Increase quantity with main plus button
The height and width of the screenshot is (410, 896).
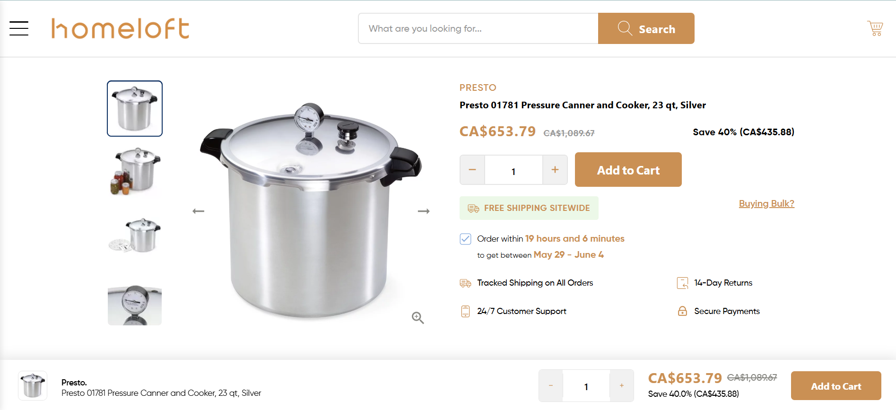555,169
